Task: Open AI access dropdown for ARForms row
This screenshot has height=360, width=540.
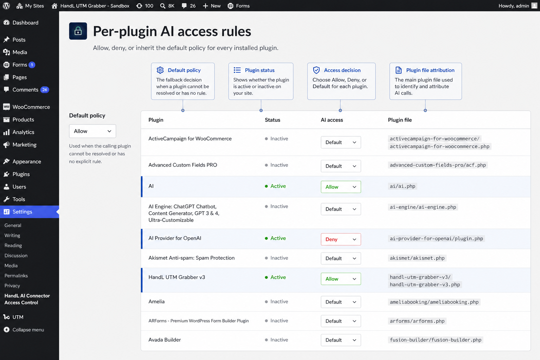Action: tap(341, 321)
